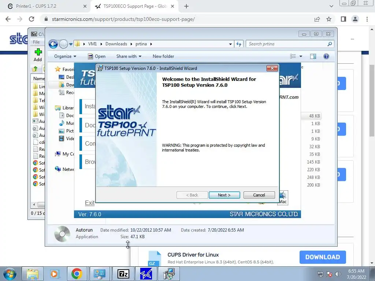This screenshot has width=375, height=281.
Task: Expand the view options dropdown arrow
Action: 301,56
